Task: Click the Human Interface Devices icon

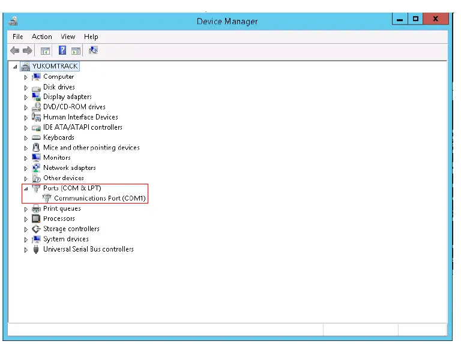Action: (36, 117)
